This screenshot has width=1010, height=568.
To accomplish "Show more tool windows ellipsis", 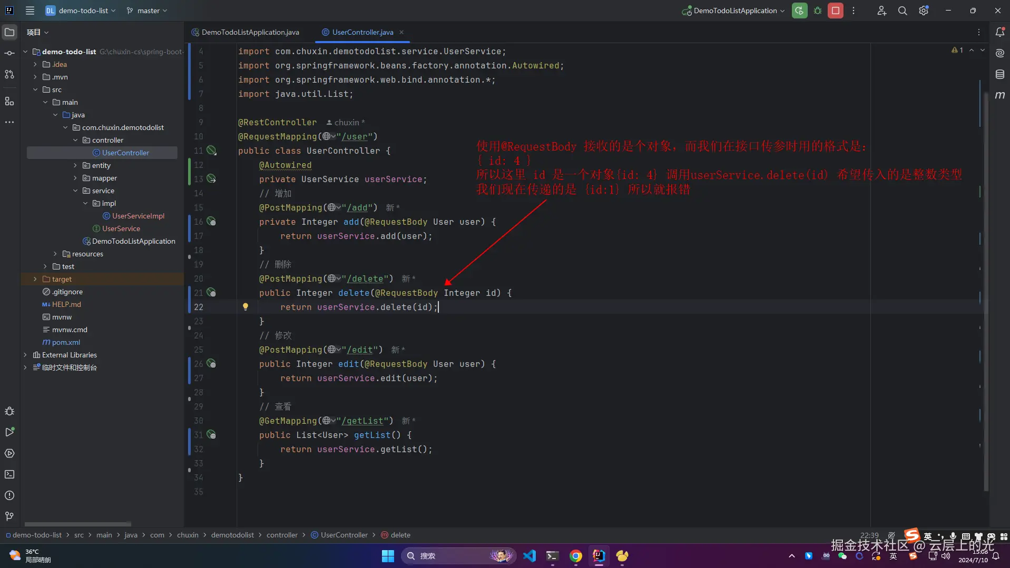I will (x=9, y=122).
